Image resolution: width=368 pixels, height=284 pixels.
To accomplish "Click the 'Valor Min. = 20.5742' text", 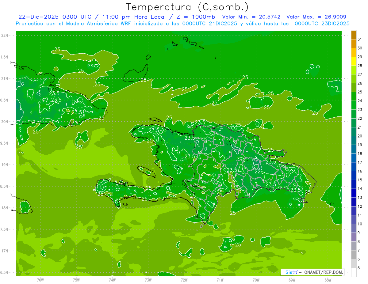I will point(251,17).
